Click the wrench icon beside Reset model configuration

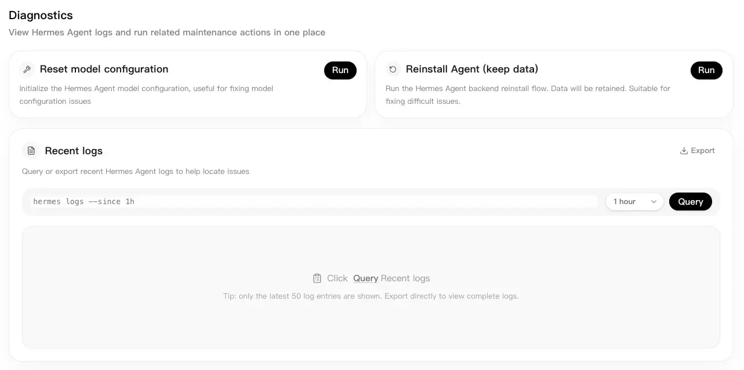(27, 70)
